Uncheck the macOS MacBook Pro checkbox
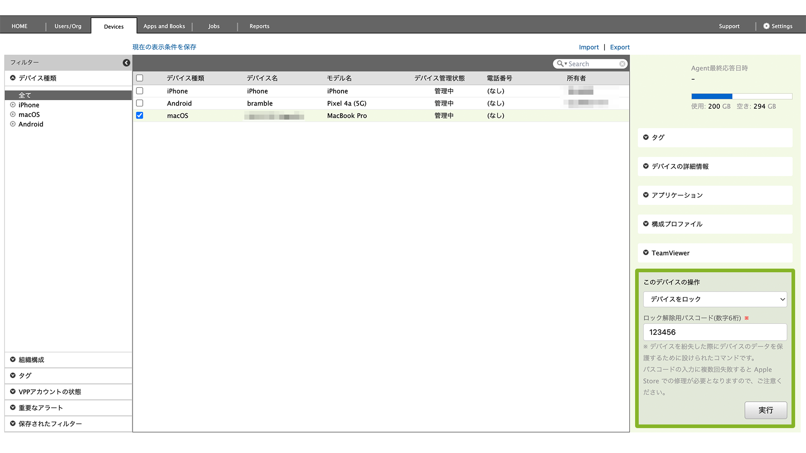Screen dimensions: 806x453 pos(140,116)
